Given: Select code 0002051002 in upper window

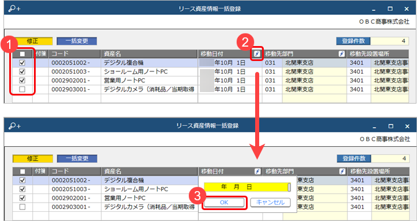Looking at the screenshot, I should click(x=70, y=63).
